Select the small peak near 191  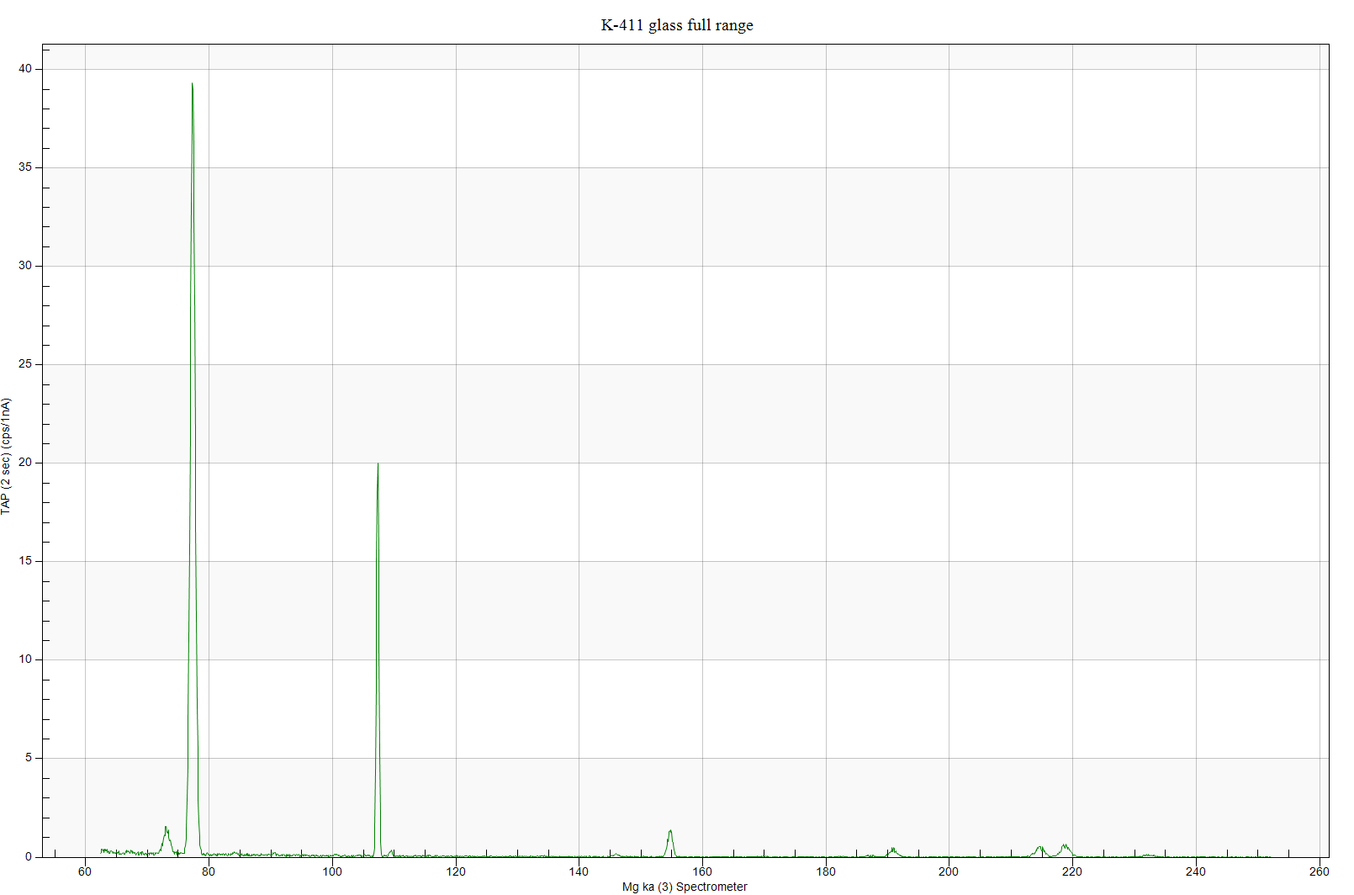[892, 849]
